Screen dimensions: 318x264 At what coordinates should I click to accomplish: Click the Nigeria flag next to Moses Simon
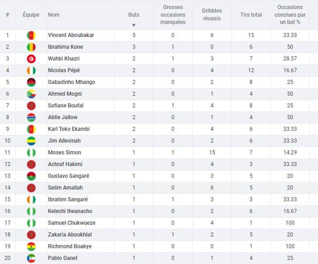tap(32, 153)
